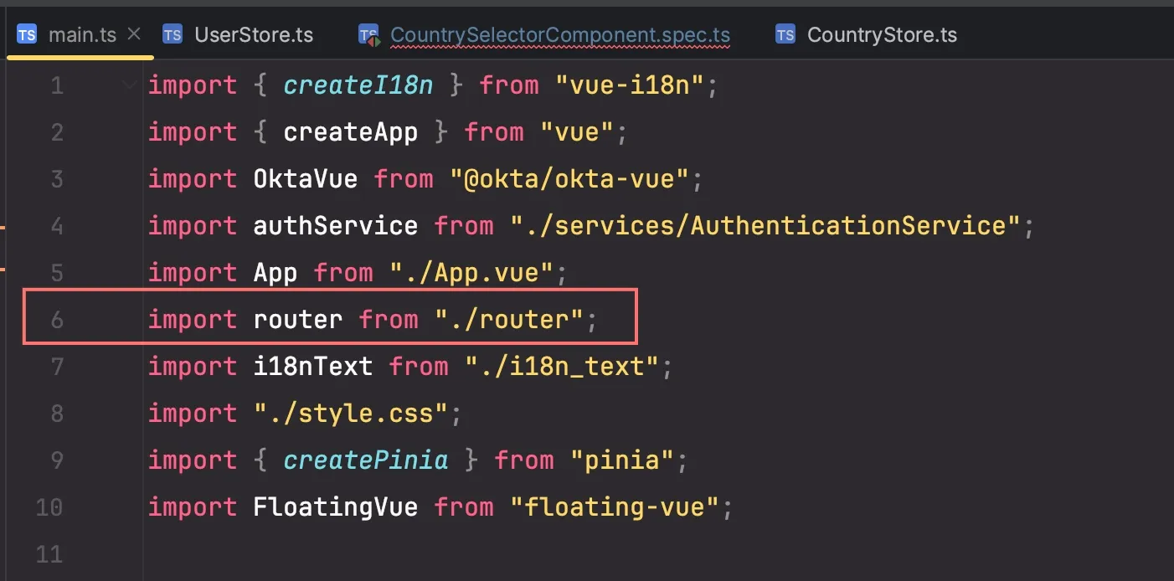Click the TypeScript icon on CountryStore.ts tab
This screenshot has width=1174, height=581.
pyautogui.click(x=785, y=35)
